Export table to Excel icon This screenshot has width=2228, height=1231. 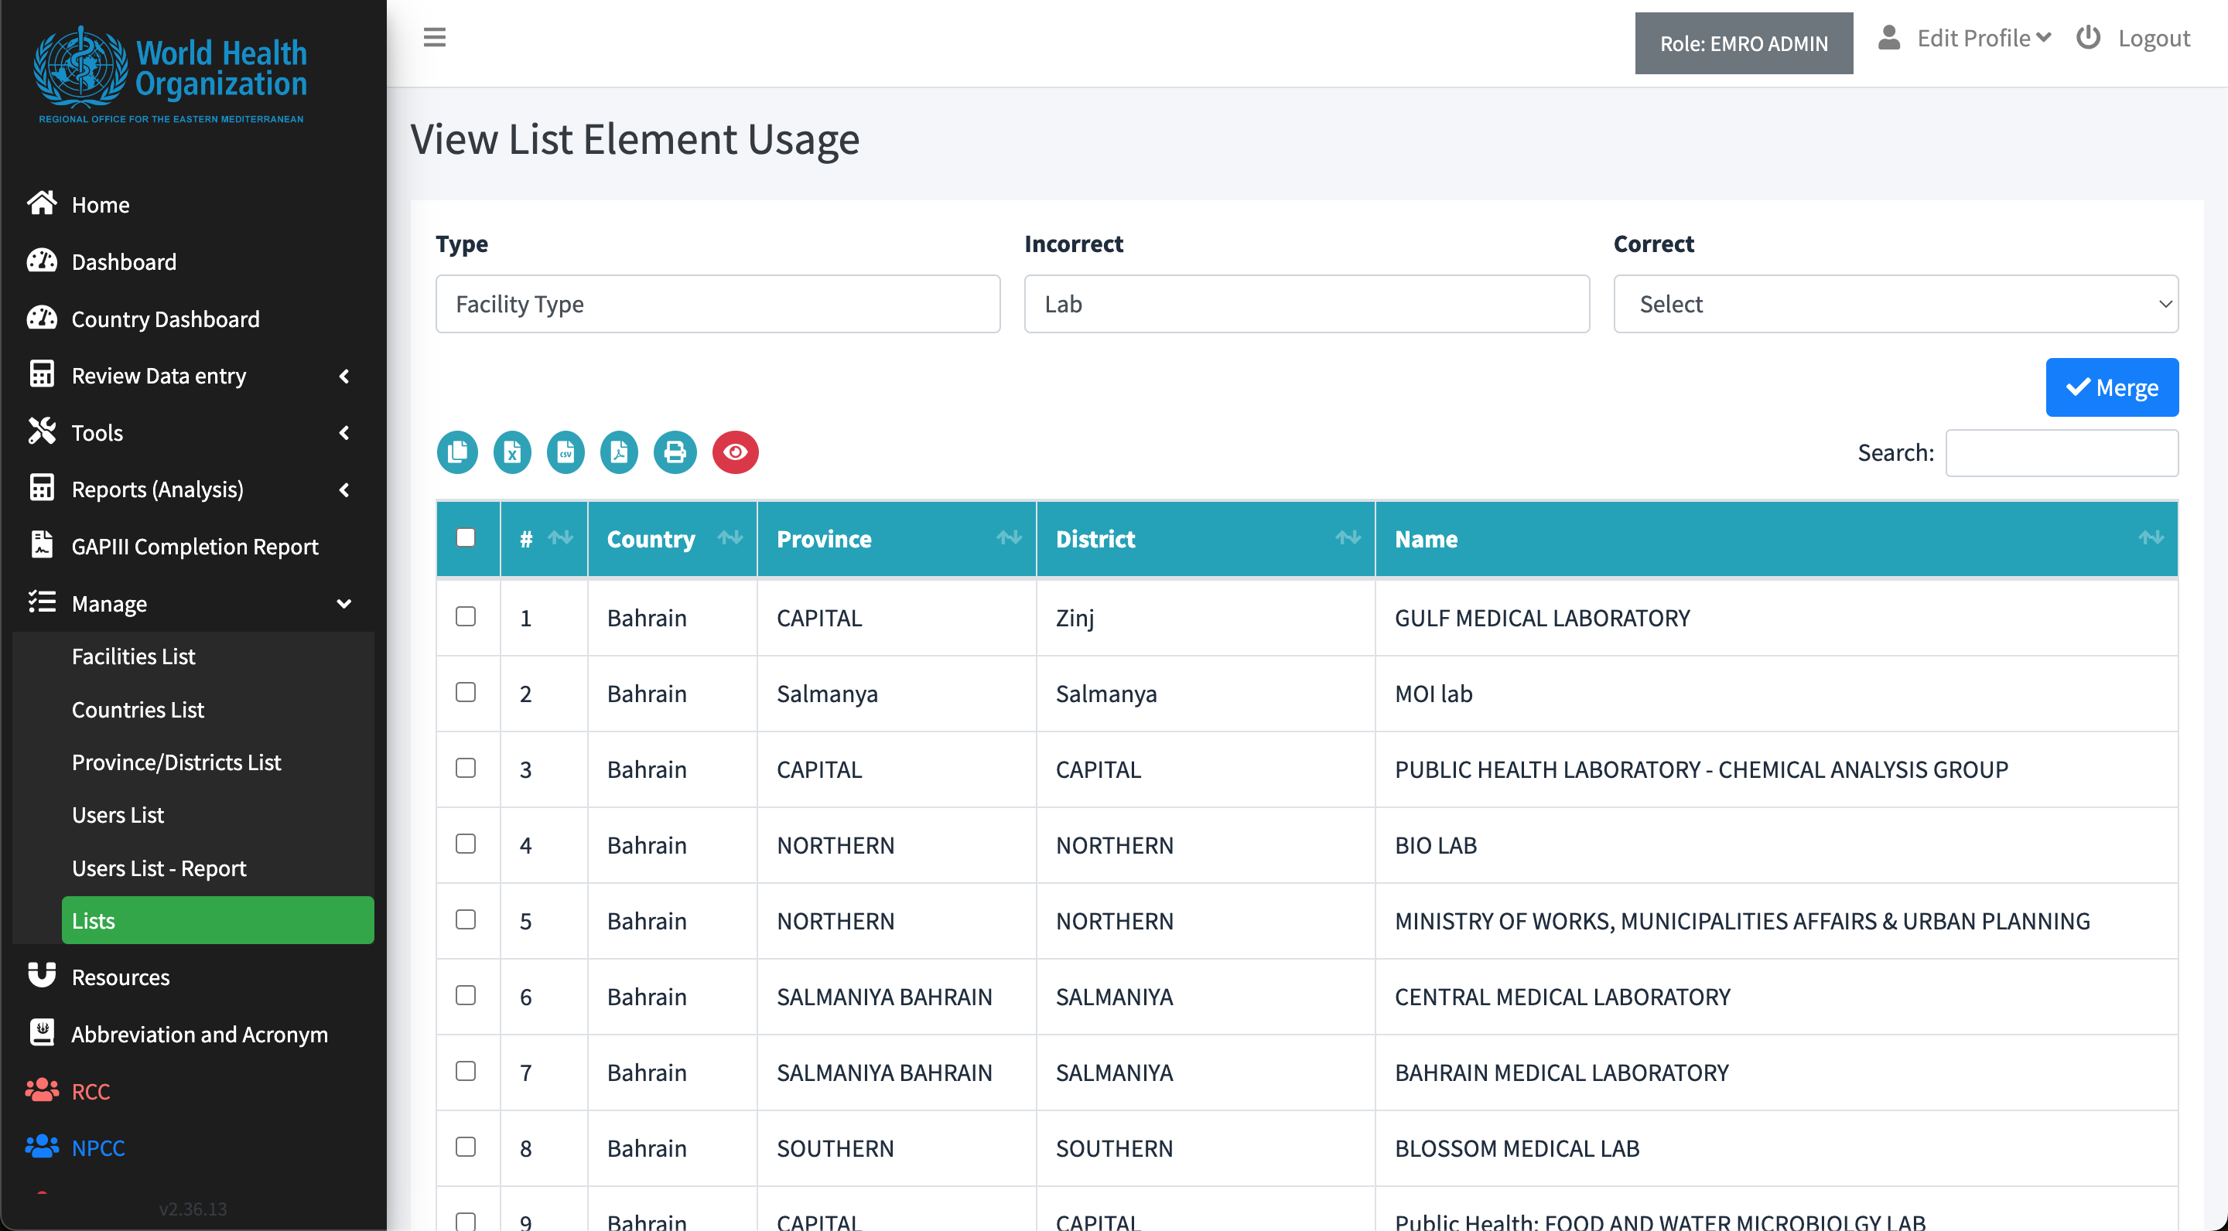coord(512,452)
